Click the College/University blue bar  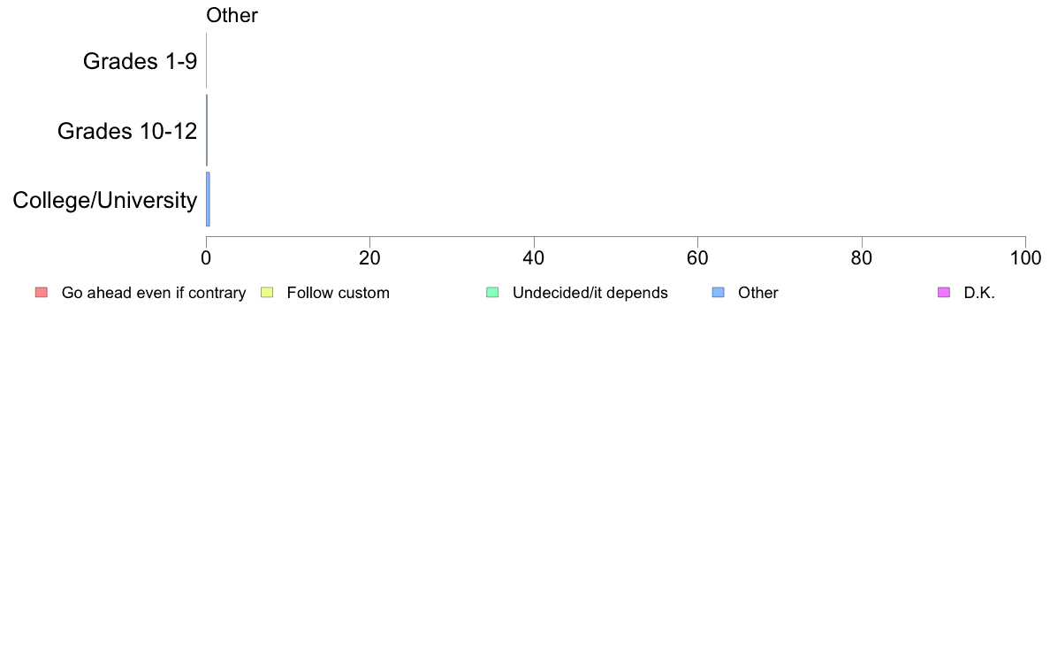(208, 199)
